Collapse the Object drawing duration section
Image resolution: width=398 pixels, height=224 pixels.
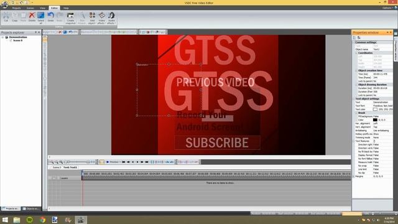(356, 85)
